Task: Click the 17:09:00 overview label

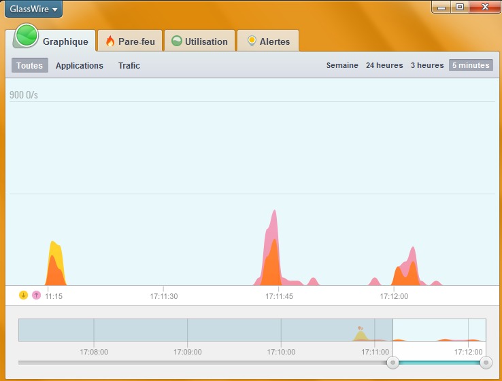Action: (187, 352)
